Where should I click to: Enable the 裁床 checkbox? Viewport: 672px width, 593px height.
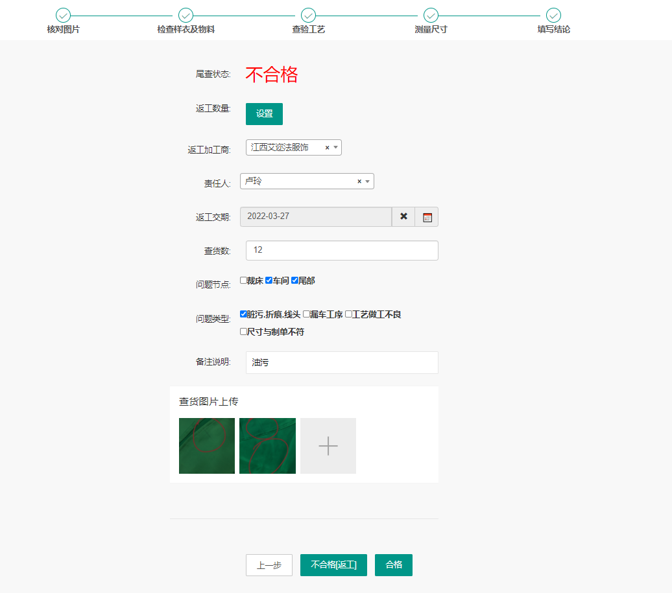[x=244, y=280]
